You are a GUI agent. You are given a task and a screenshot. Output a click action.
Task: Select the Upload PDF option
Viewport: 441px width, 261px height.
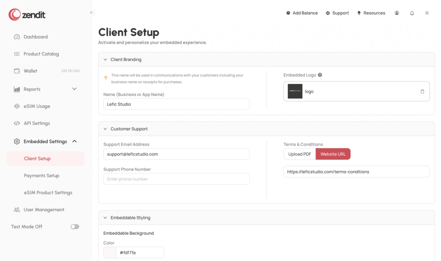tap(299, 154)
